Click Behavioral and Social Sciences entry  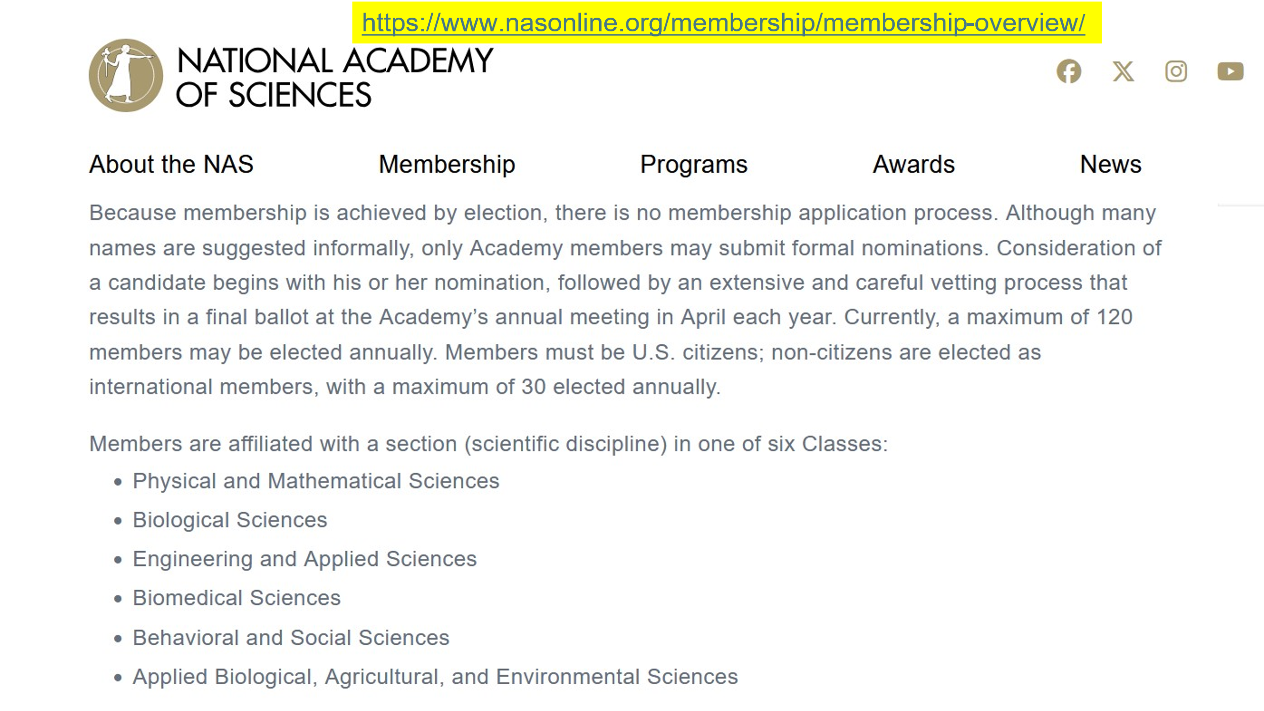291,638
